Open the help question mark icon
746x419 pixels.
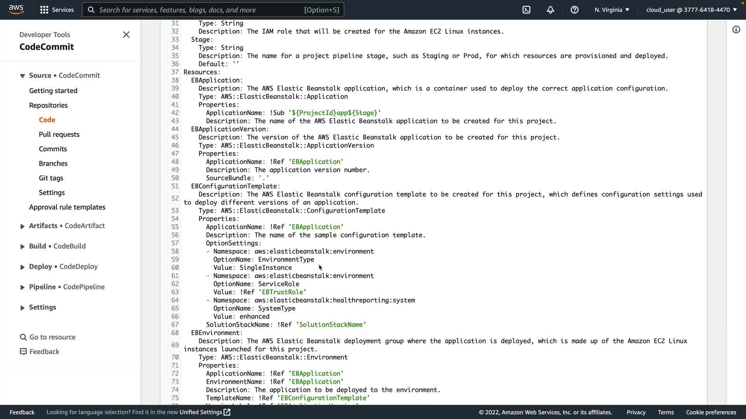574,10
